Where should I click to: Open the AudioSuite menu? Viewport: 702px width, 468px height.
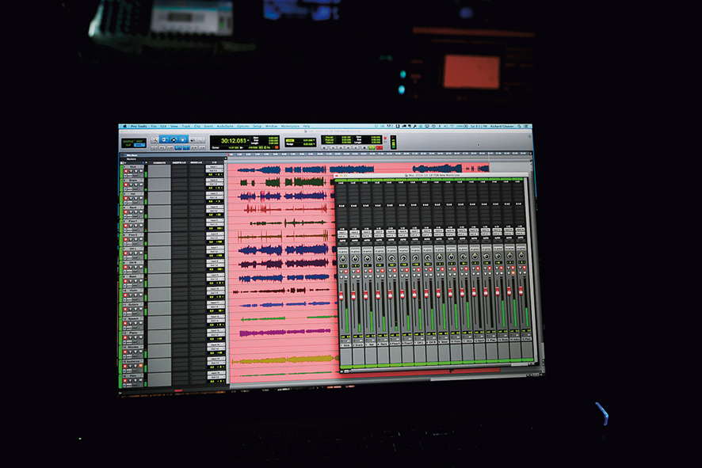click(225, 126)
